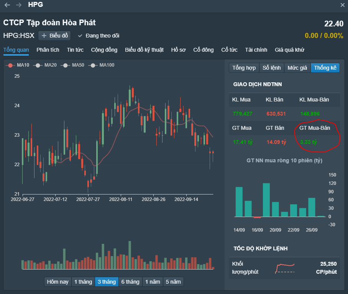Viewport: 348px width, 294px height.
Task: Close the HPG panel
Action: click(343, 5)
